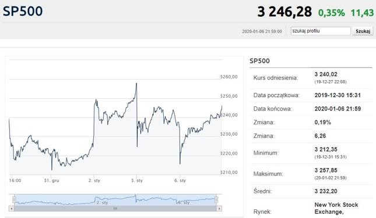Grab the navigator left range handle
This screenshot has width=376, height=218.
coord(14,199)
